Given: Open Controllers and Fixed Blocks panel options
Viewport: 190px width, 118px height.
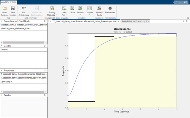Looking at the screenshot, I should [x=45, y=21].
